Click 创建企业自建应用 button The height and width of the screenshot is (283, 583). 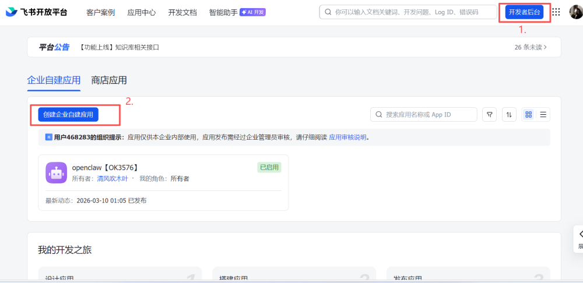[x=68, y=115]
